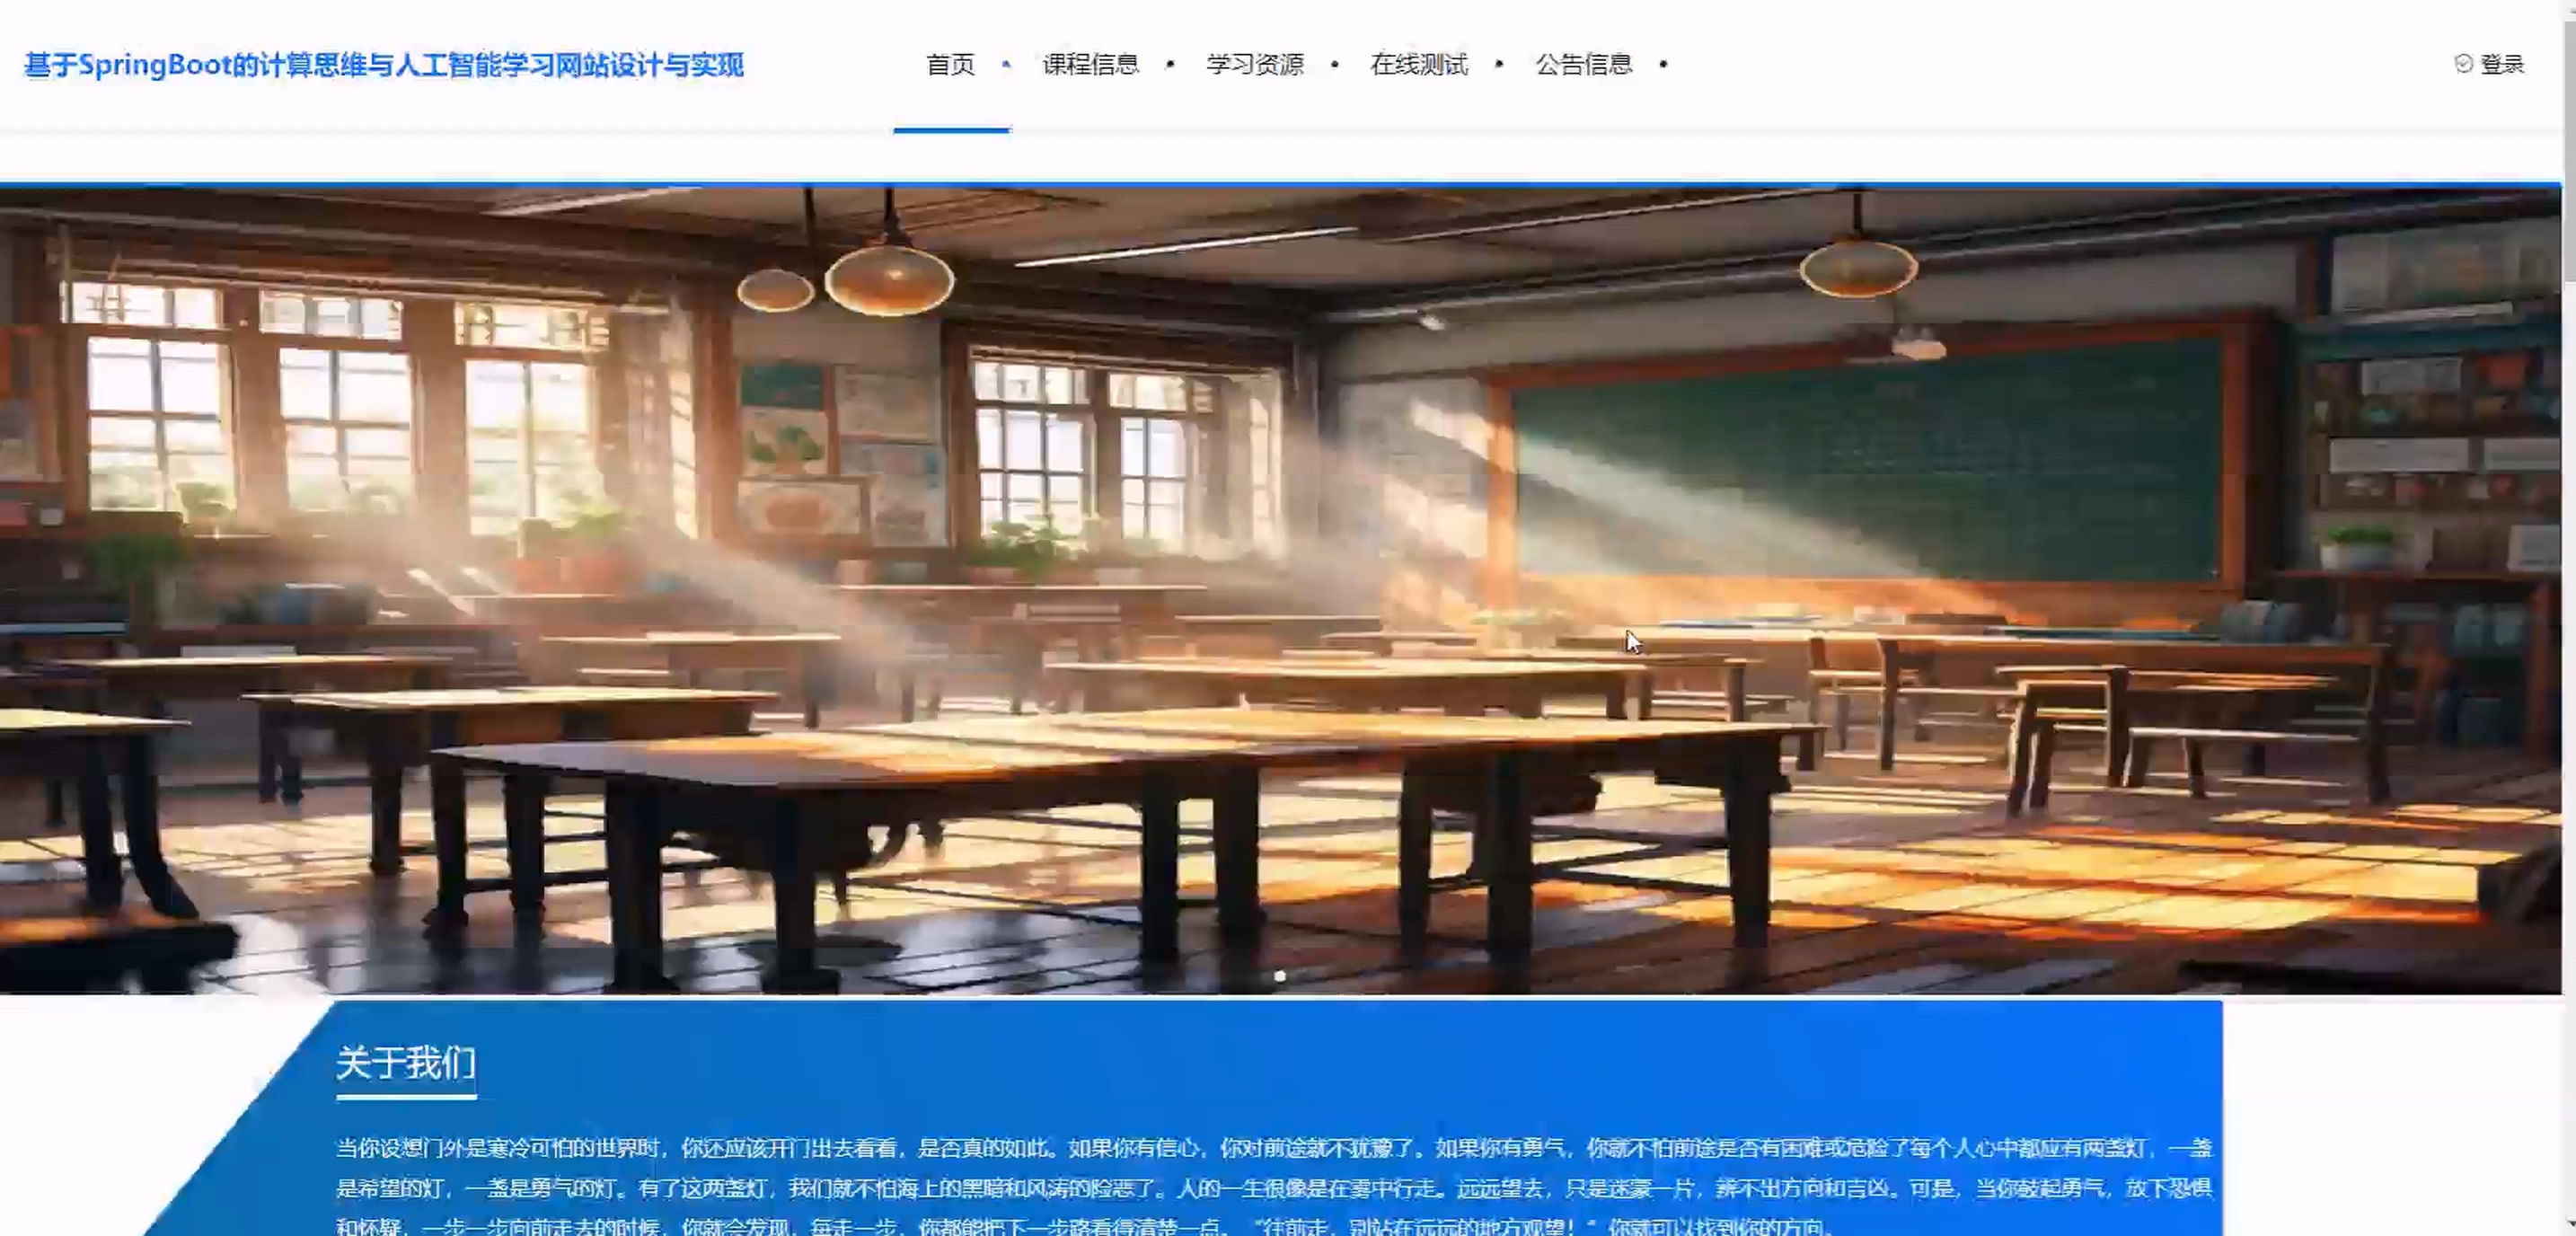Click the SpringBoot site title link
The width and height of the screenshot is (2576, 1236).
(x=384, y=65)
